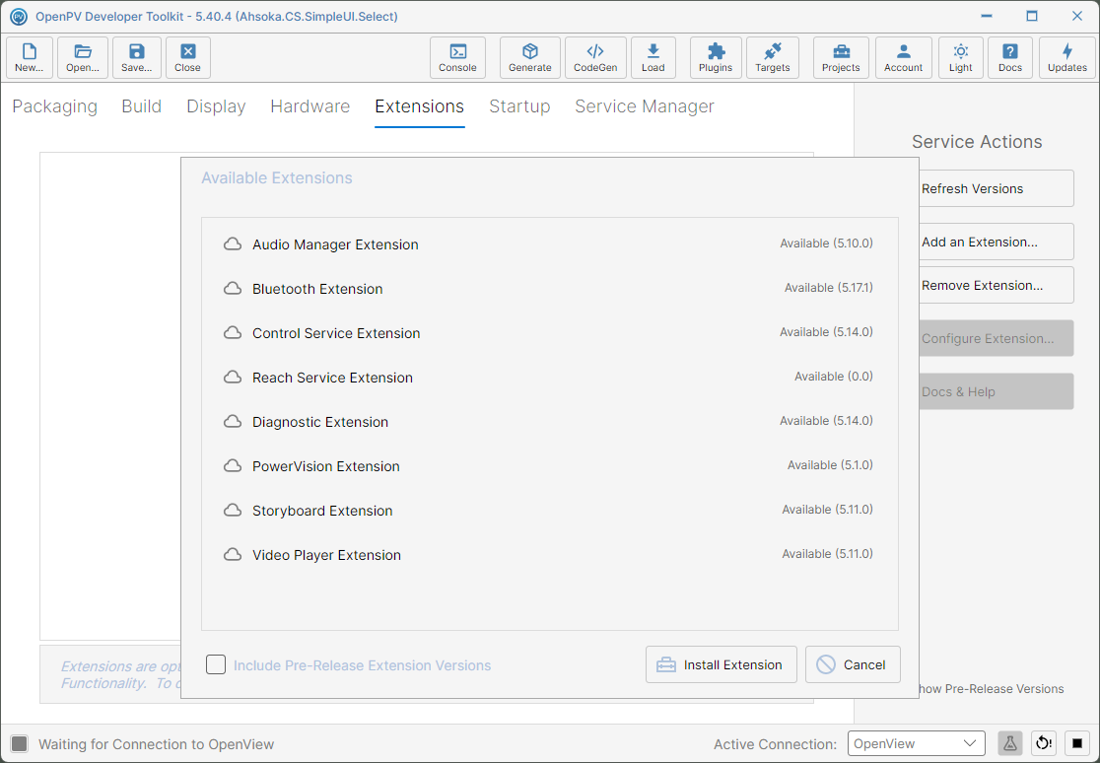The width and height of the screenshot is (1100, 763).
Task: Click the Load toolbar icon
Action: [x=653, y=57]
